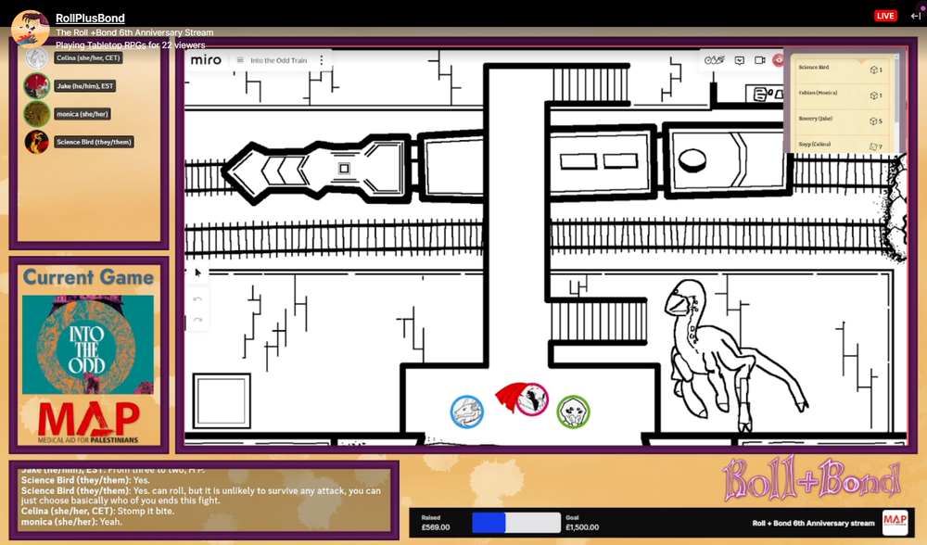
Task: Click the Into the Odd Train board title
Action: tap(278, 60)
